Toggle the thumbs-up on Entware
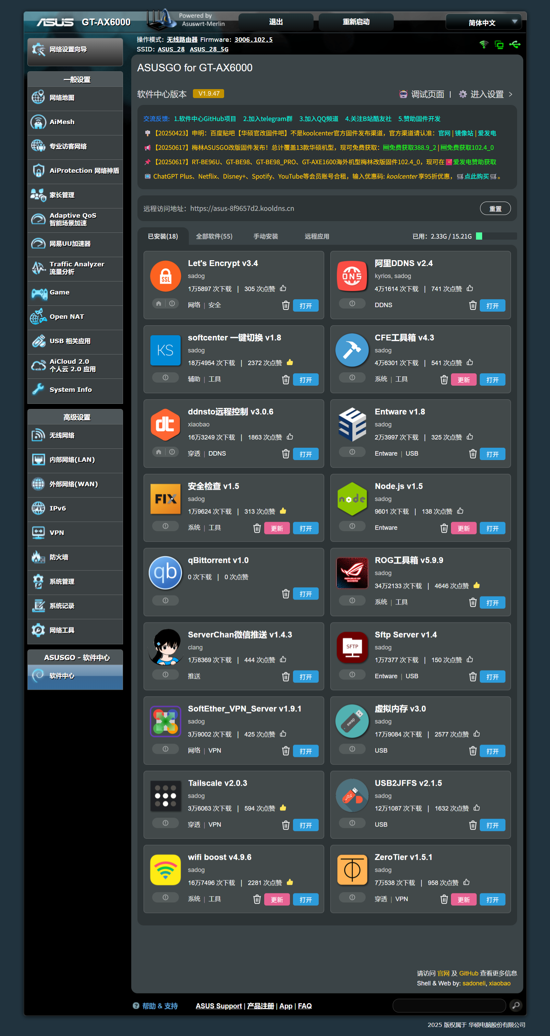The height and width of the screenshot is (1036, 550). pyautogui.click(x=469, y=437)
